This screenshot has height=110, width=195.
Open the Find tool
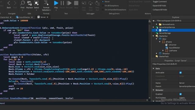(x=23, y=3)
